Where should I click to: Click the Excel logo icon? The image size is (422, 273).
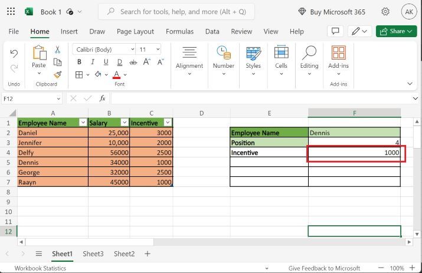(x=29, y=12)
